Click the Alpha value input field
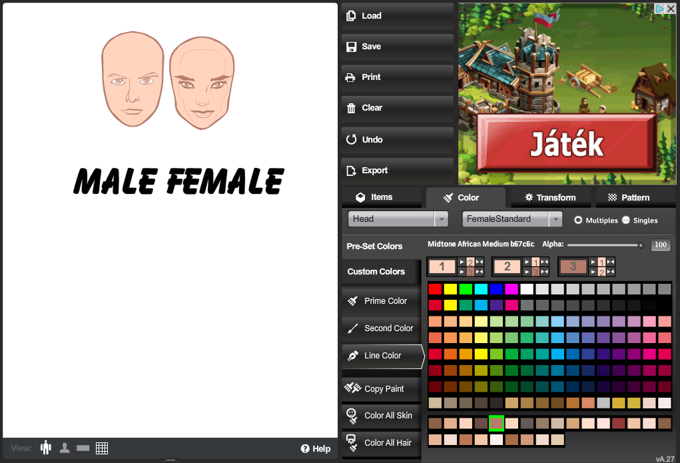680x463 pixels. tap(660, 245)
